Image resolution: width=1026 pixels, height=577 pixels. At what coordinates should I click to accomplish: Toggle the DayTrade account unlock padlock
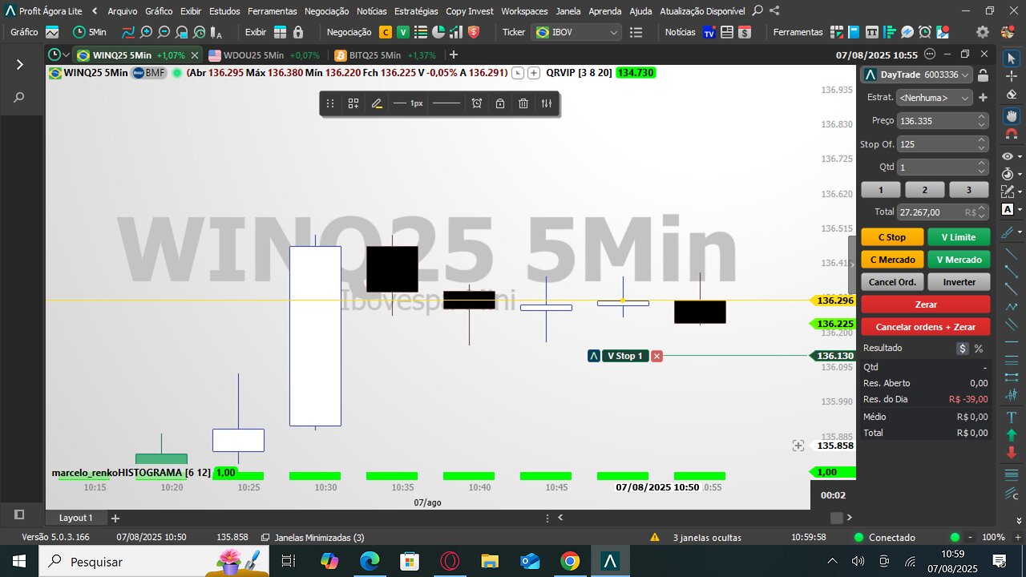983,75
